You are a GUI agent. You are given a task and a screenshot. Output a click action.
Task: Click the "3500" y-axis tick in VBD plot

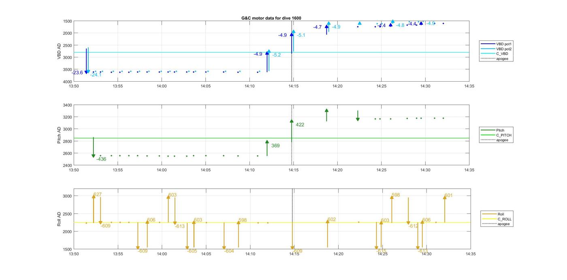click(67, 69)
